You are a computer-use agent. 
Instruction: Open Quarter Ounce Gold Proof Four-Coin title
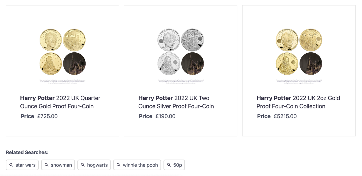(x=60, y=102)
